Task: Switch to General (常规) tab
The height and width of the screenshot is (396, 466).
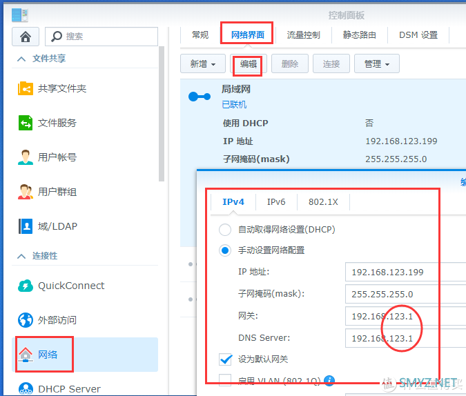Action: coord(200,35)
